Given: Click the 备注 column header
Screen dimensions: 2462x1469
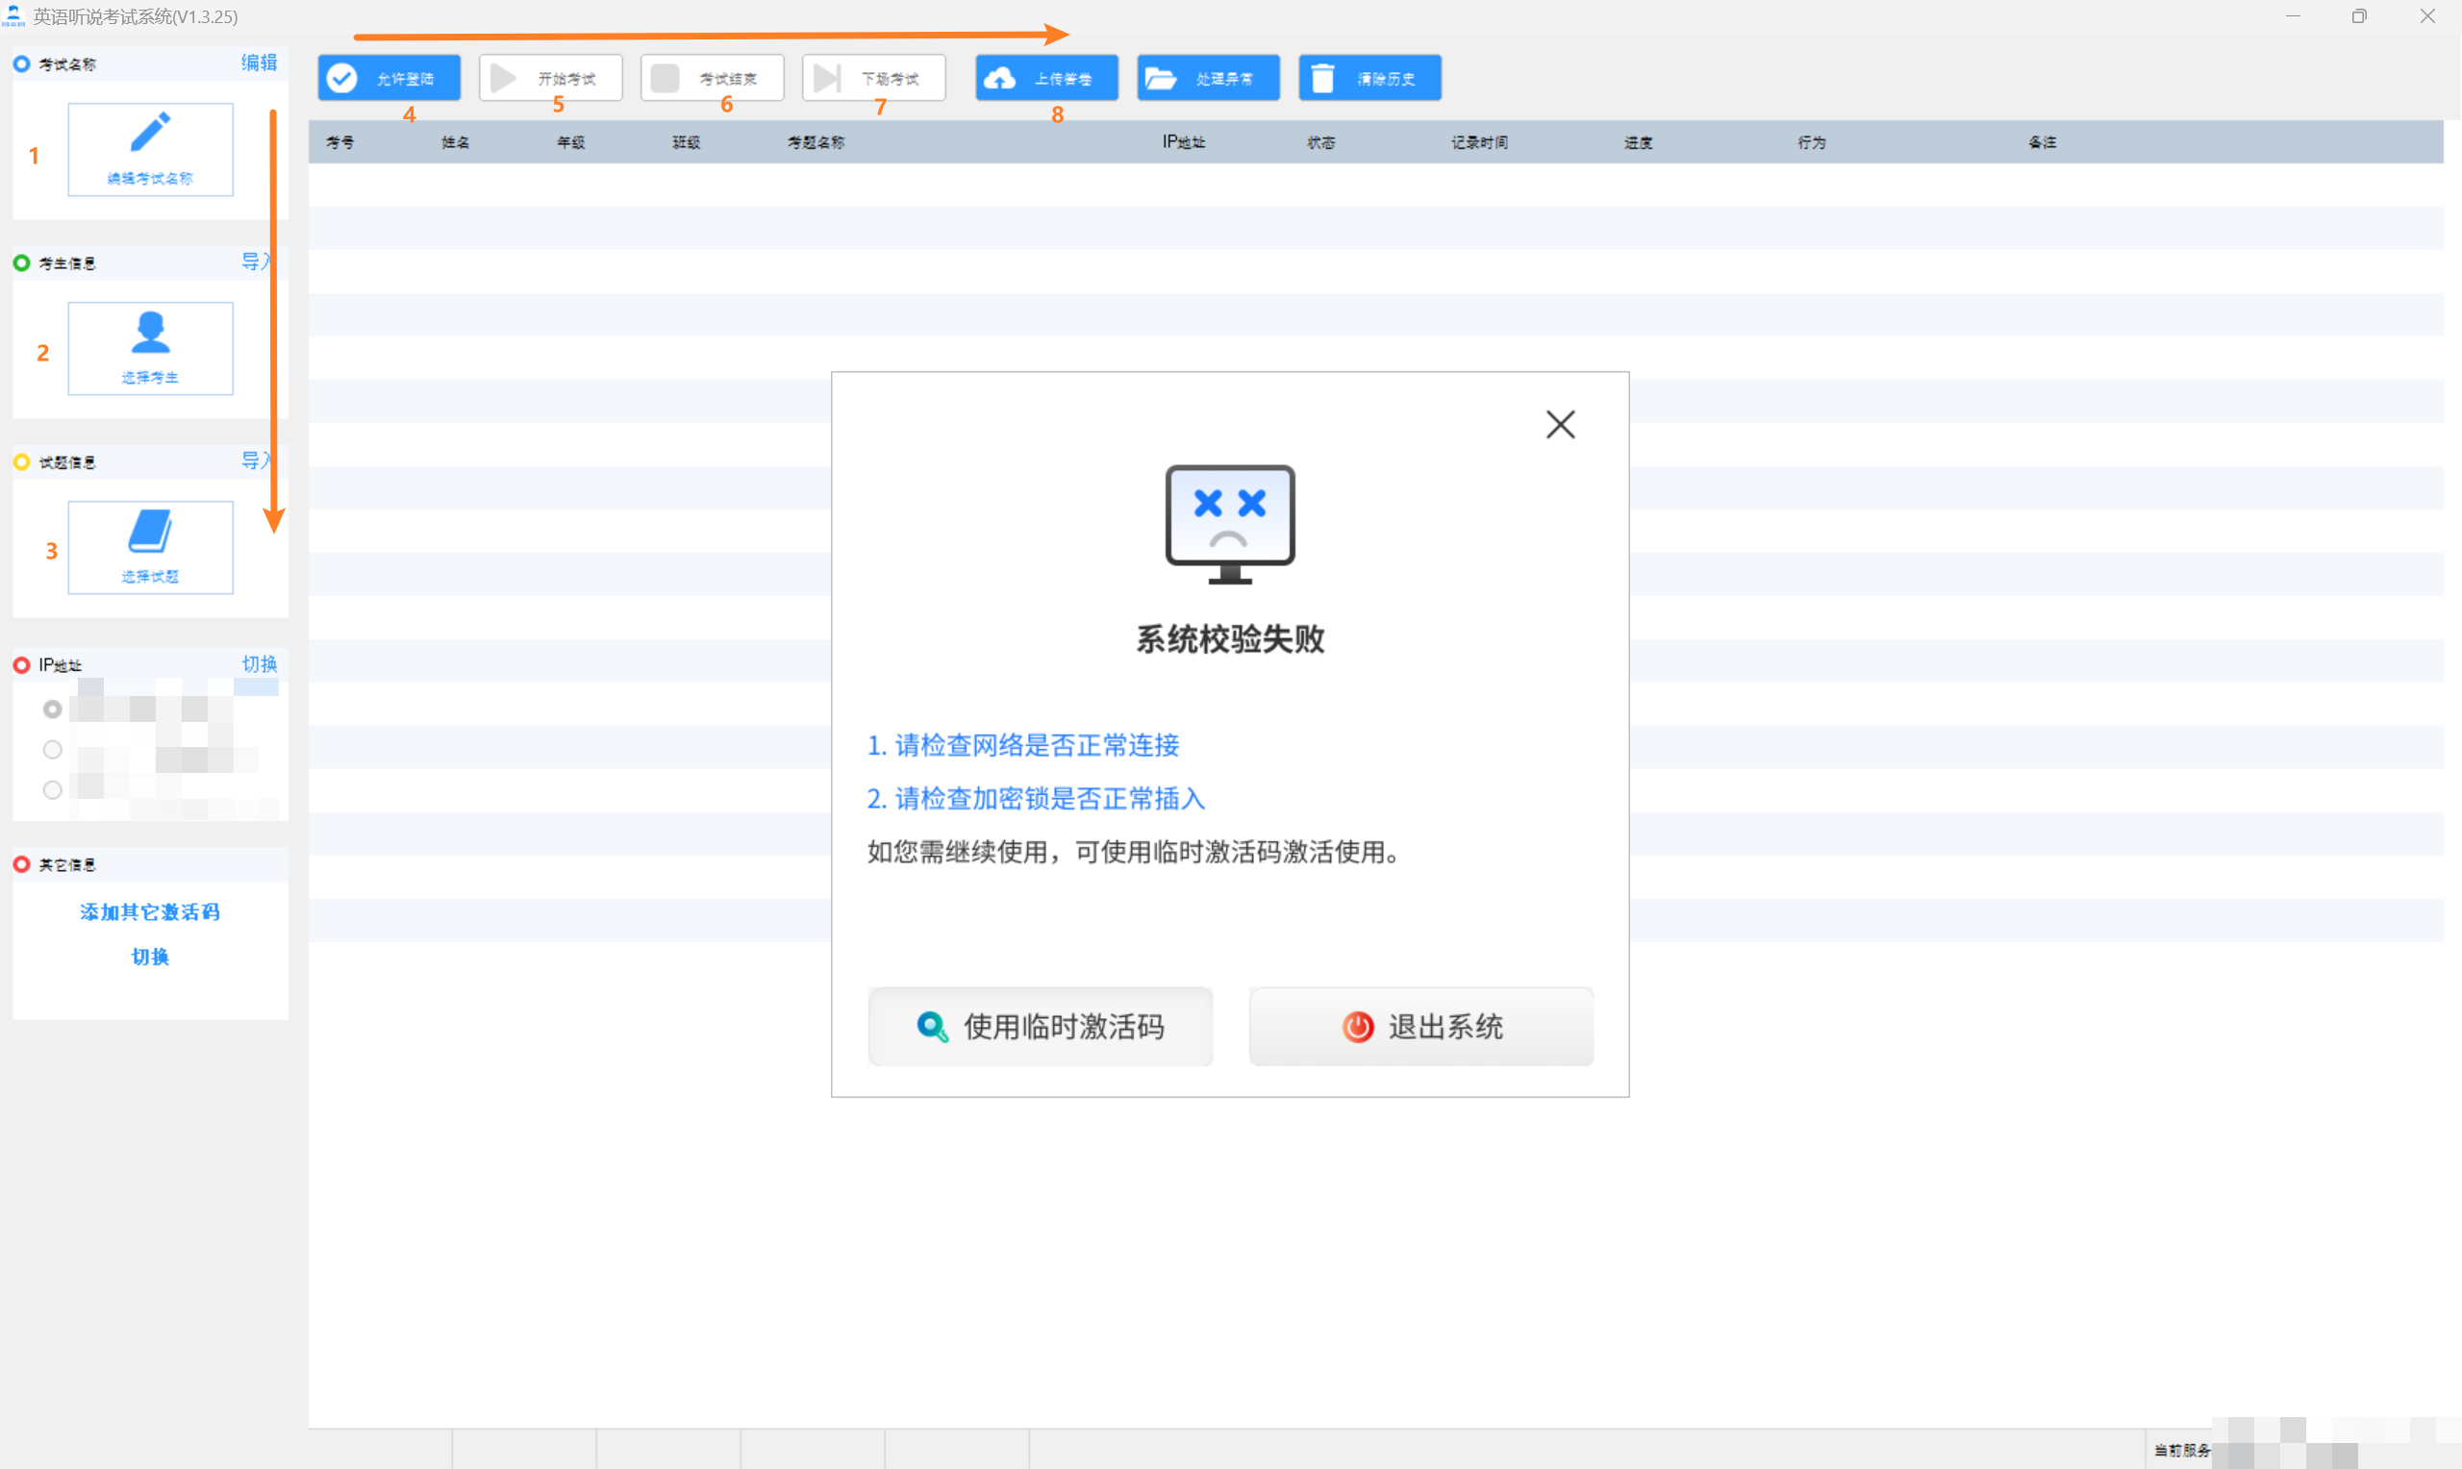Looking at the screenshot, I should point(2043,142).
